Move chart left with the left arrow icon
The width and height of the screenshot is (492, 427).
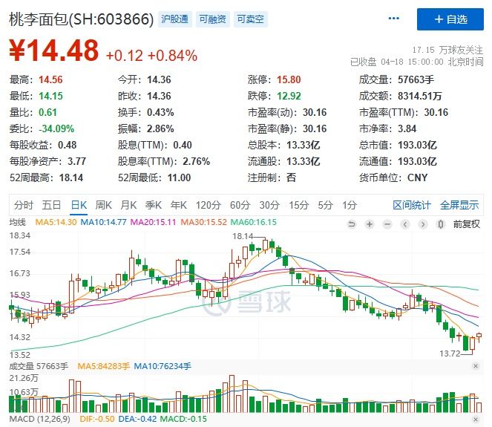click(405, 224)
